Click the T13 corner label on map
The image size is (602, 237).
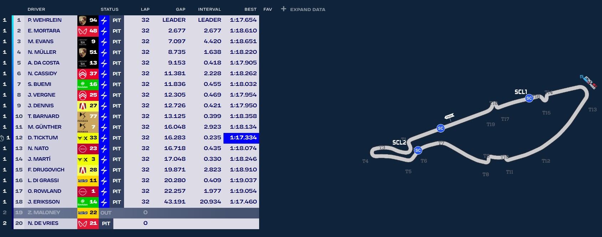point(592,110)
